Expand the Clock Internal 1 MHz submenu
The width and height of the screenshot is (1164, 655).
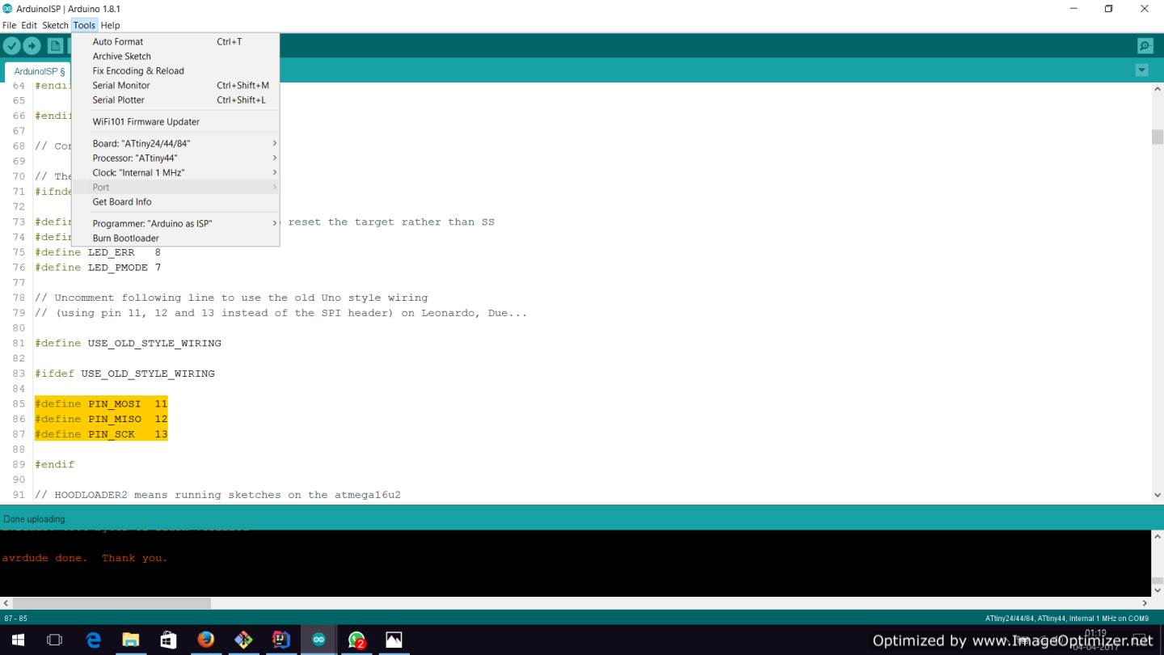175,172
